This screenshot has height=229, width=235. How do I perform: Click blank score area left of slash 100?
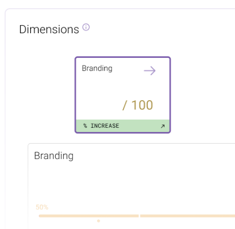tap(99, 105)
